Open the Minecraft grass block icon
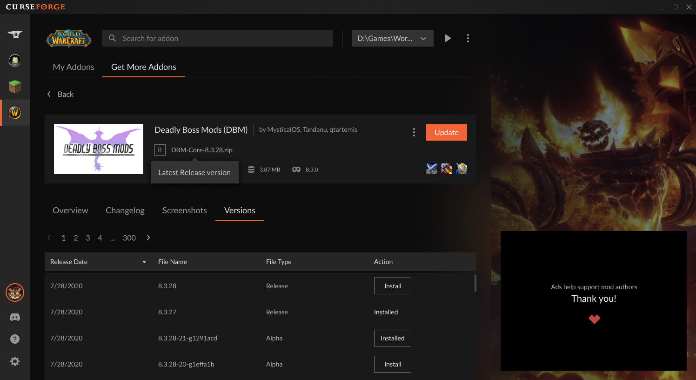 click(x=15, y=86)
